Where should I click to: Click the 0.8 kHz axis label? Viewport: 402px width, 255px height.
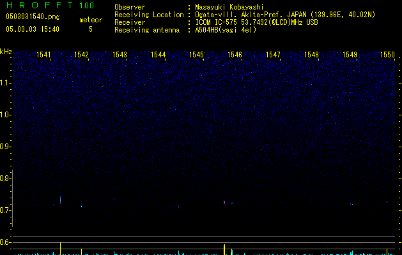5,178
